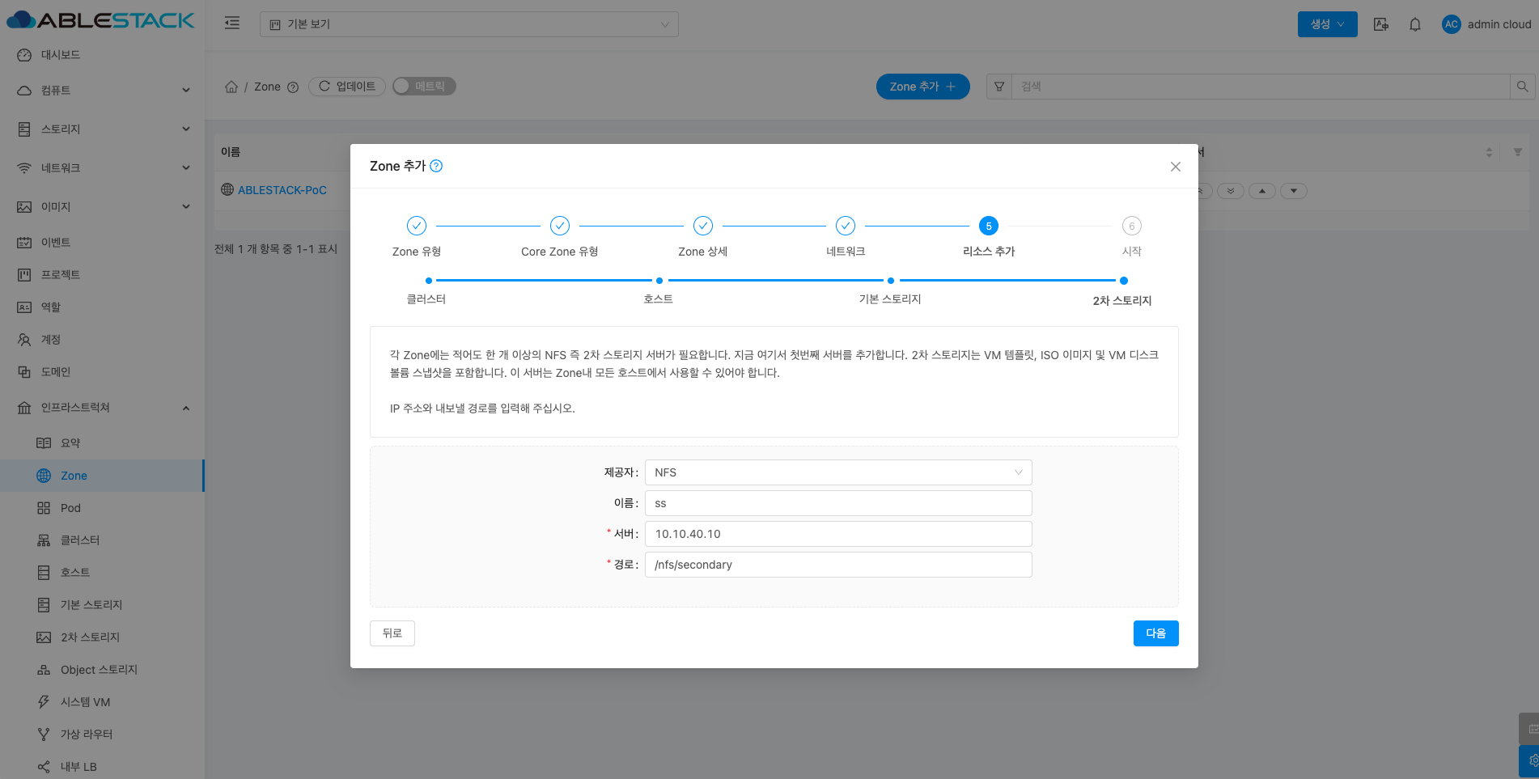The width and height of the screenshot is (1539, 779).
Task: Open the 생성 dropdown button
Action: tap(1328, 24)
